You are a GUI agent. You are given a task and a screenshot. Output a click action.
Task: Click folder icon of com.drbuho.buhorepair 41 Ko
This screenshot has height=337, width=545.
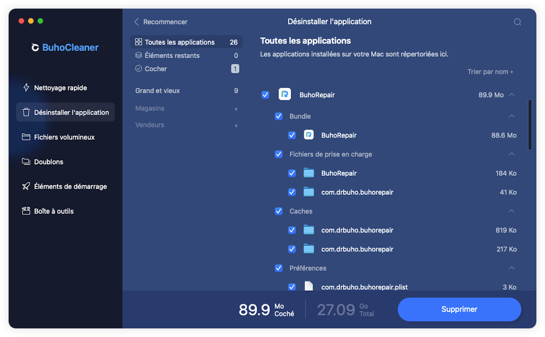309,192
